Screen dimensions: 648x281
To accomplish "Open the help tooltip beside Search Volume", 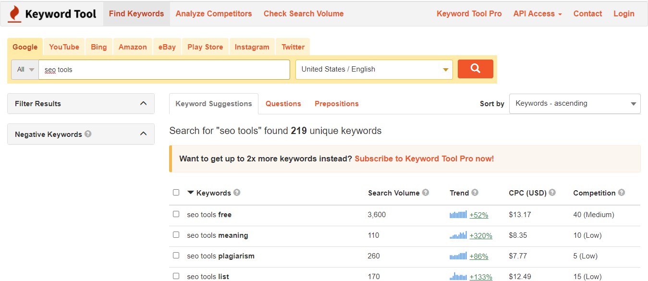I will point(426,193).
